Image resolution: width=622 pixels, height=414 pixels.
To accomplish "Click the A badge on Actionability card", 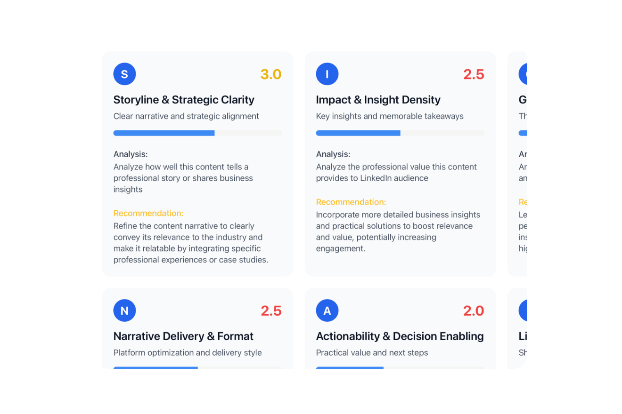I will [x=327, y=310].
